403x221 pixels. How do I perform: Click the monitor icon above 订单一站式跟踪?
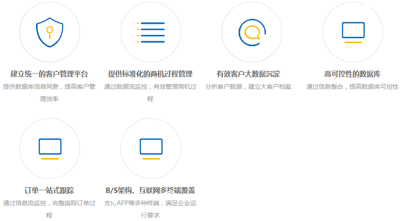(x=50, y=149)
